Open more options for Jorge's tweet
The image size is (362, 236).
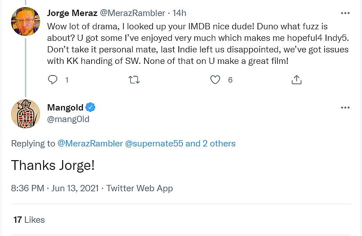(345, 13)
